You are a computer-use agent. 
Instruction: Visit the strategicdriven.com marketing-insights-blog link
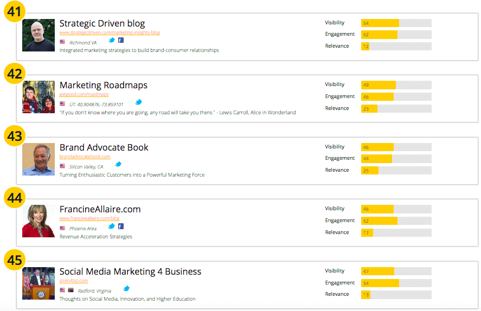pos(110,33)
